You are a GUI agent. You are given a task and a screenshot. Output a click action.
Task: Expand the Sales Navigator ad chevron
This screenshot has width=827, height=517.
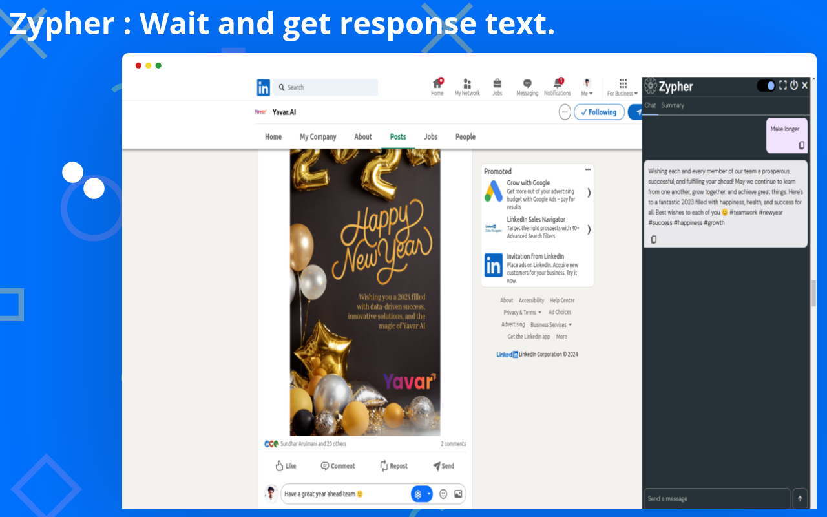(589, 229)
